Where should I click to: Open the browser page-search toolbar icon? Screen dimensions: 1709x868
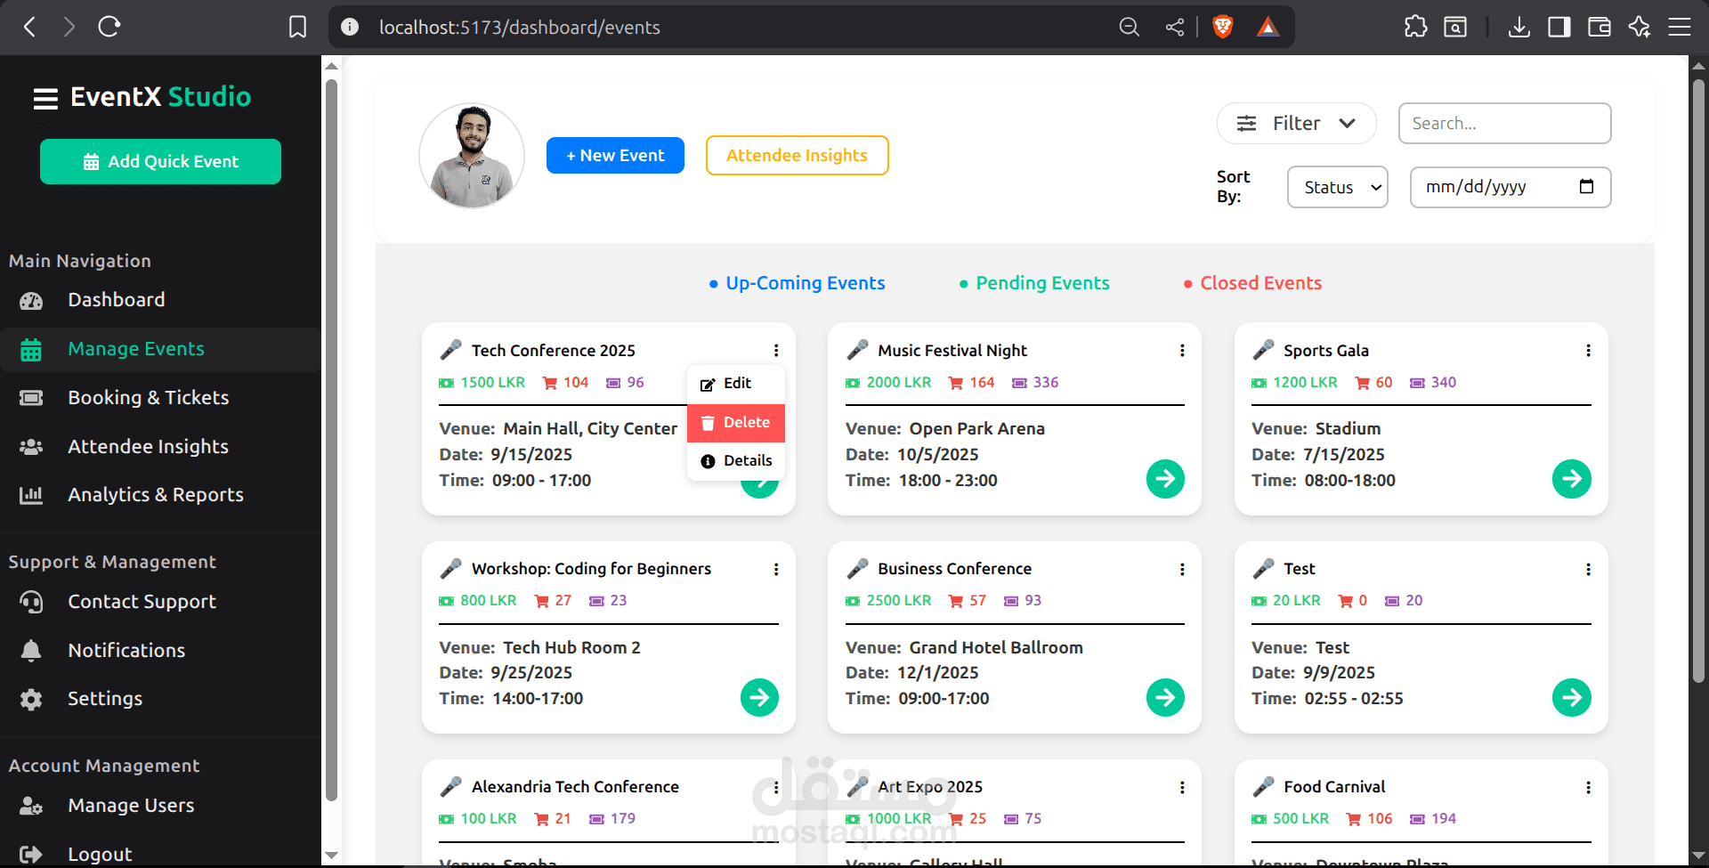tap(1455, 27)
